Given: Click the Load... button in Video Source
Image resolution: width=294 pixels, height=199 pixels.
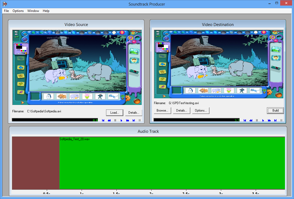Looking at the screenshot, I should (x=115, y=113).
